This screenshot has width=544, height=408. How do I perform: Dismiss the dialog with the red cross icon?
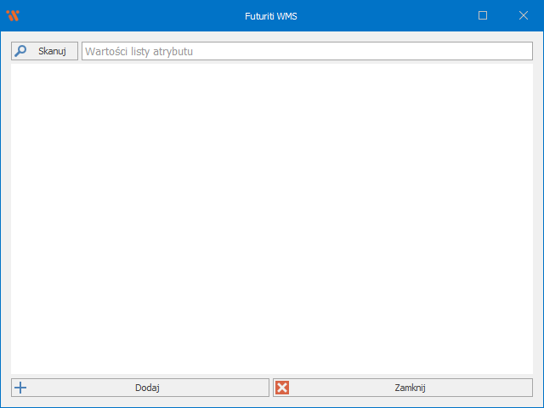(x=283, y=388)
